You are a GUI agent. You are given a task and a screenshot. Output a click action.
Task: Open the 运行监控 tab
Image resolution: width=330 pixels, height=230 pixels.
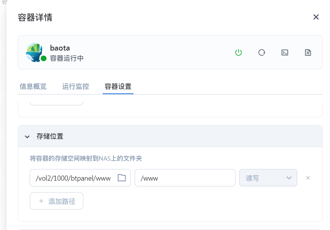point(76,86)
